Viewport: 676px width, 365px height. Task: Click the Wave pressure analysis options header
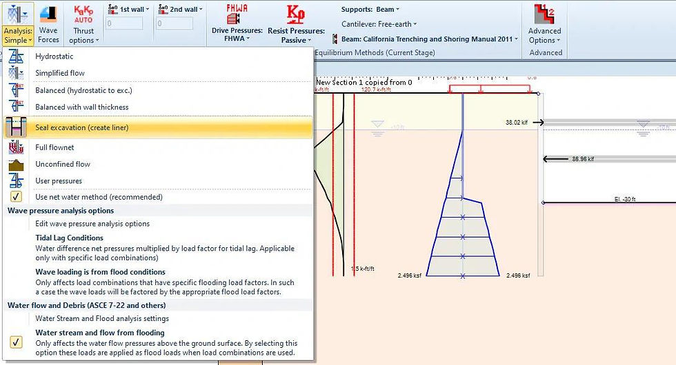coord(61,211)
